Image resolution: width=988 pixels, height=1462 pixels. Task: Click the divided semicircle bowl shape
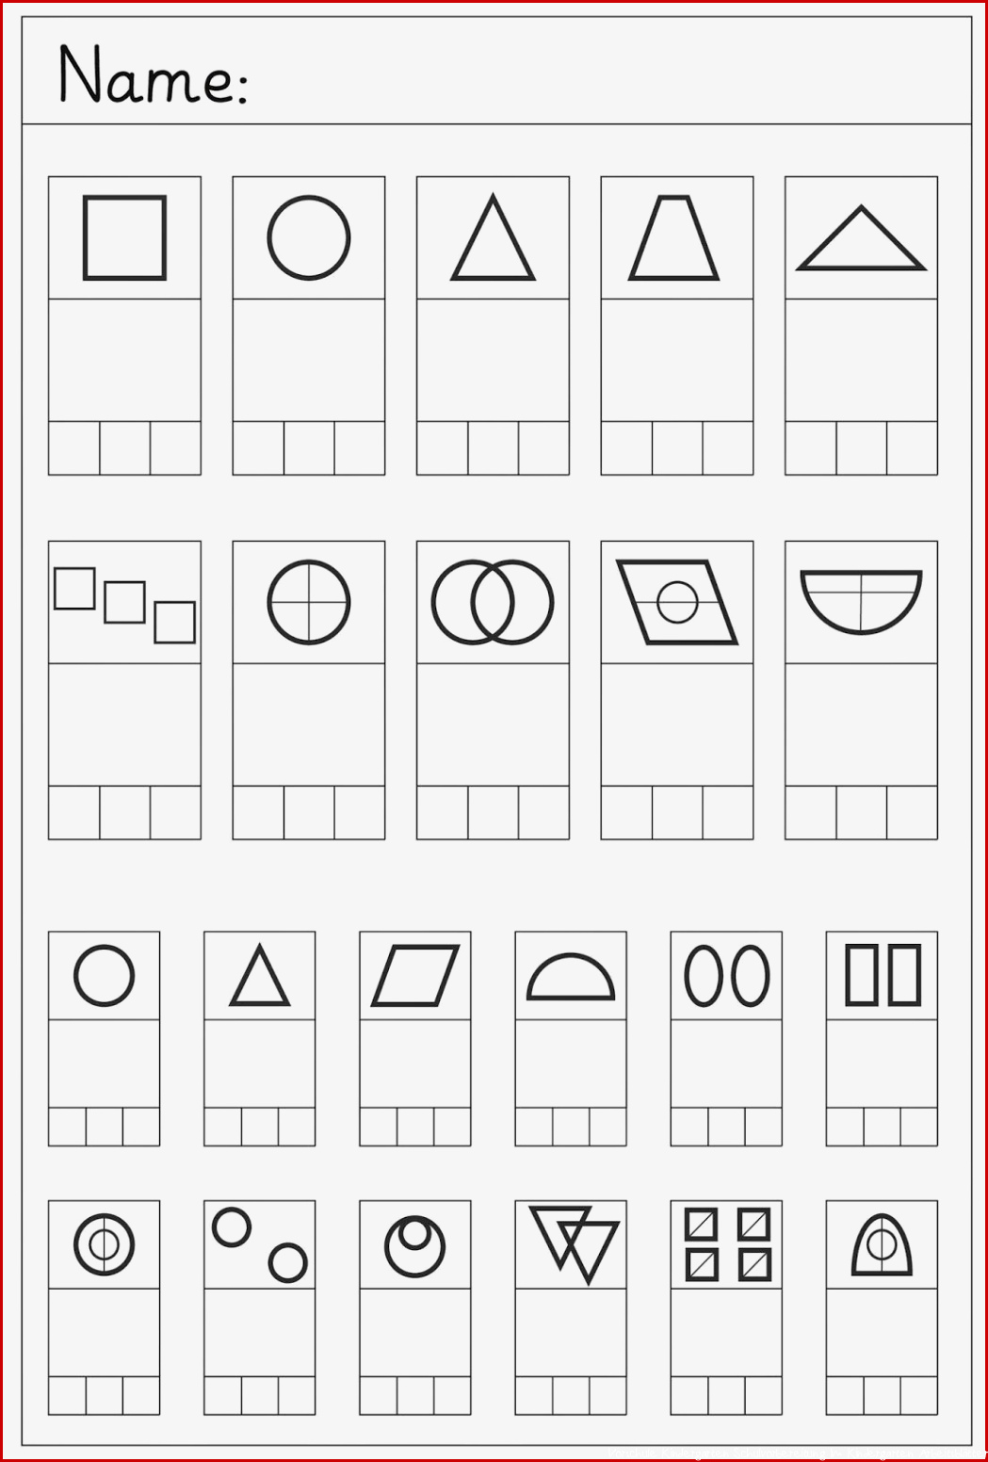coord(861,602)
